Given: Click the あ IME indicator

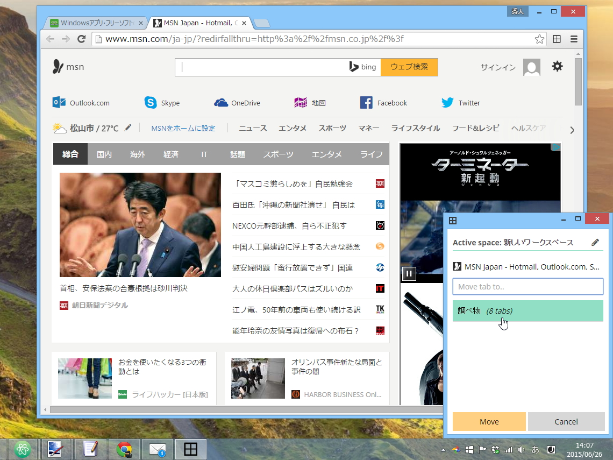Looking at the screenshot, I should click(536, 450).
